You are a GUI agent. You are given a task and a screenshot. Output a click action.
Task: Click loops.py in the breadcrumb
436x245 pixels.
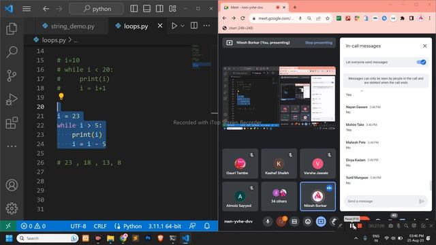pyautogui.click(x=54, y=40)
